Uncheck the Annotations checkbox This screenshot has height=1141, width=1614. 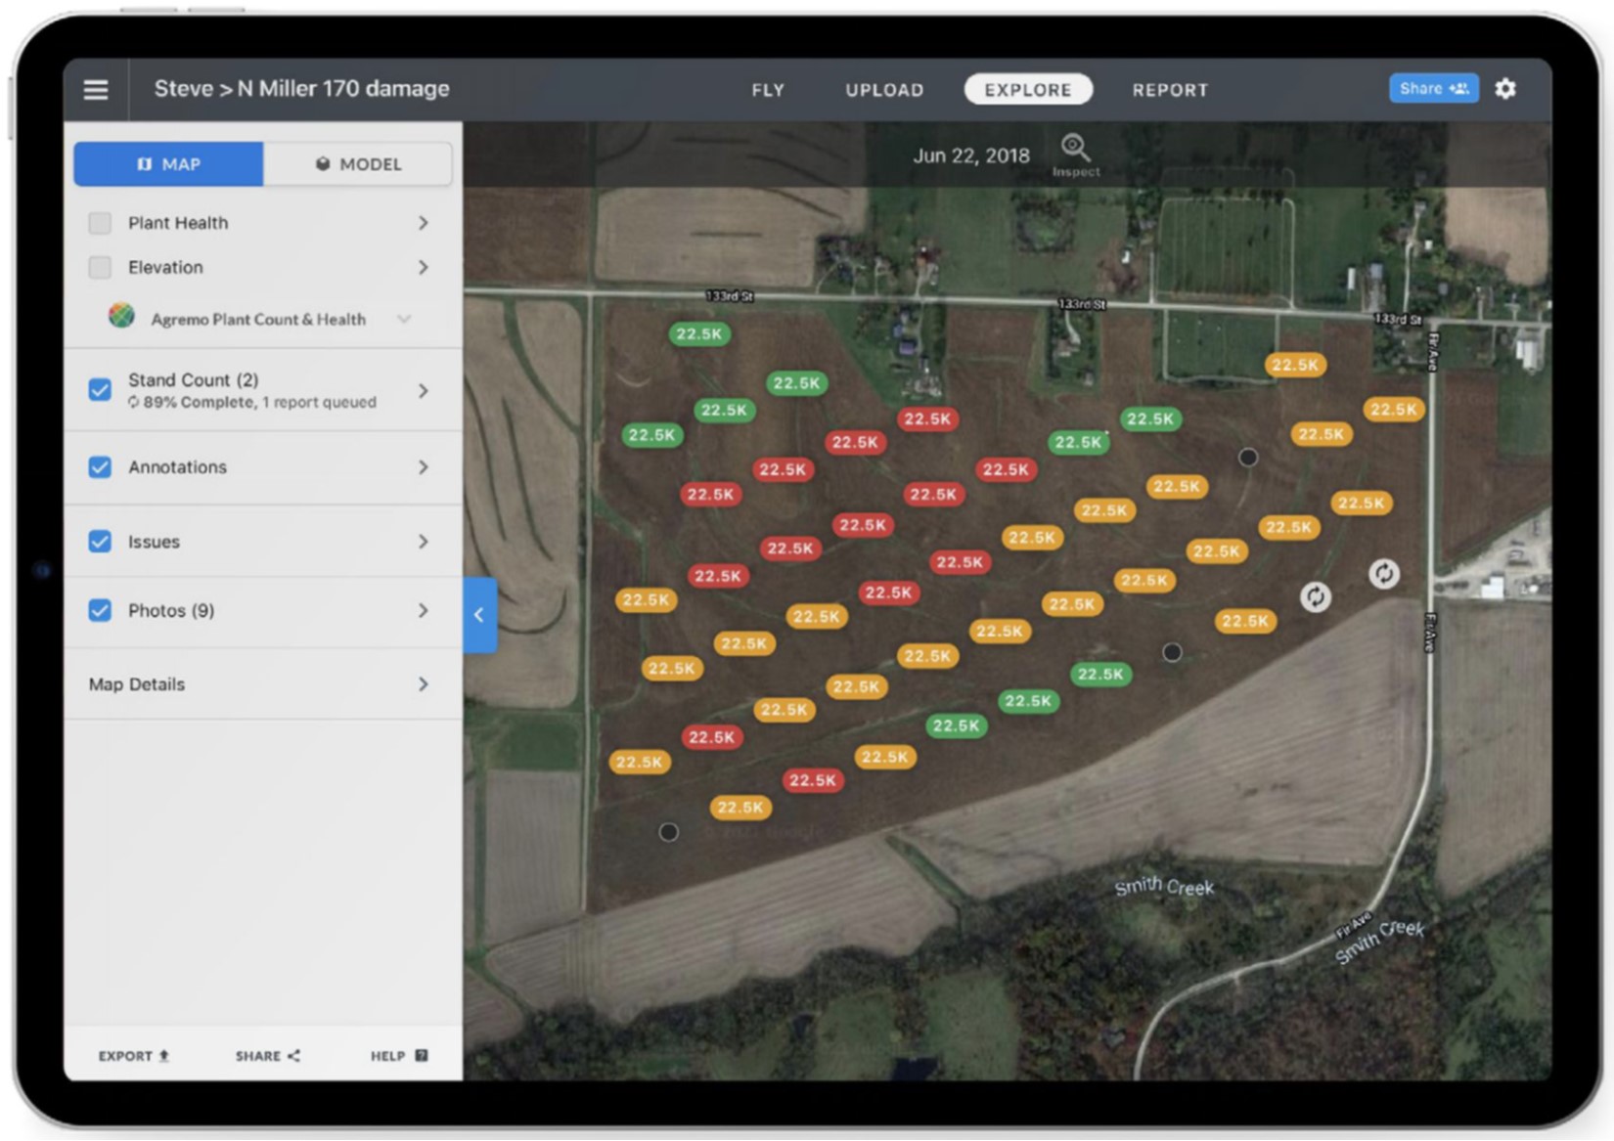click(100, 467)
